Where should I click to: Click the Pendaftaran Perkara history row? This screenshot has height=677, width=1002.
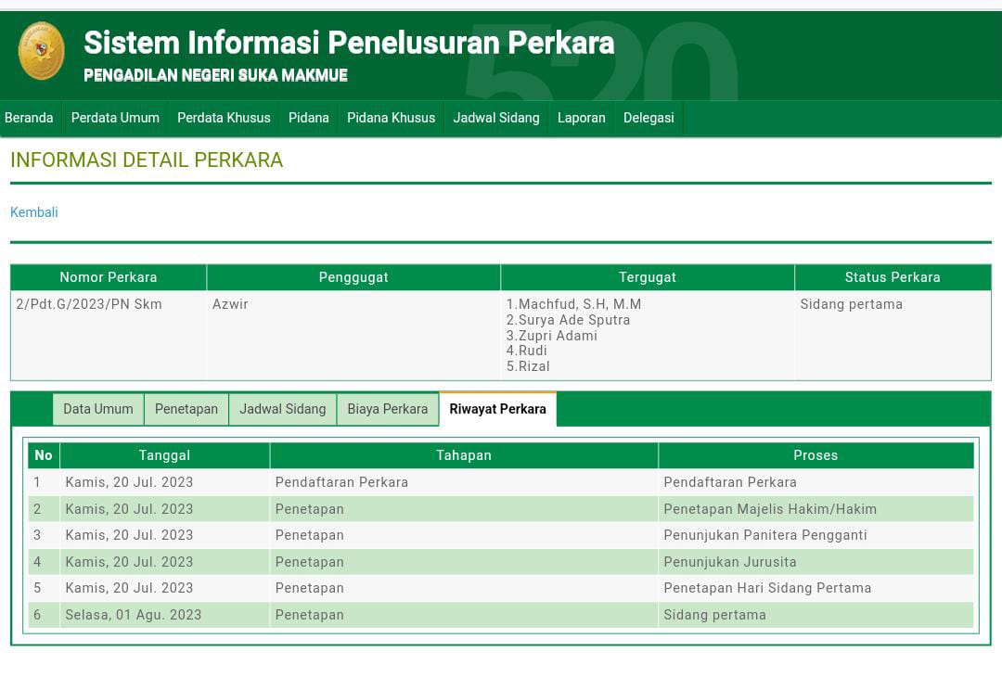(501, 482)
